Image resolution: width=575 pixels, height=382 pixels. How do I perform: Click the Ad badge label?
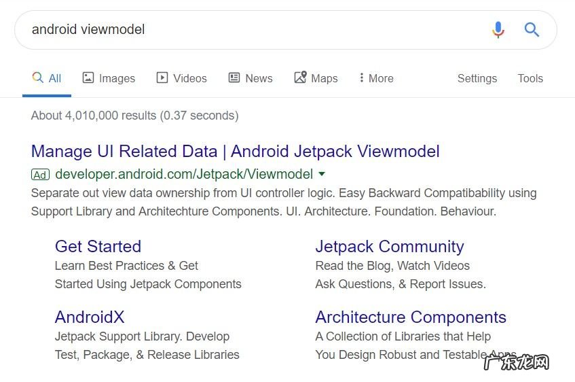click(x=40, y=175)
